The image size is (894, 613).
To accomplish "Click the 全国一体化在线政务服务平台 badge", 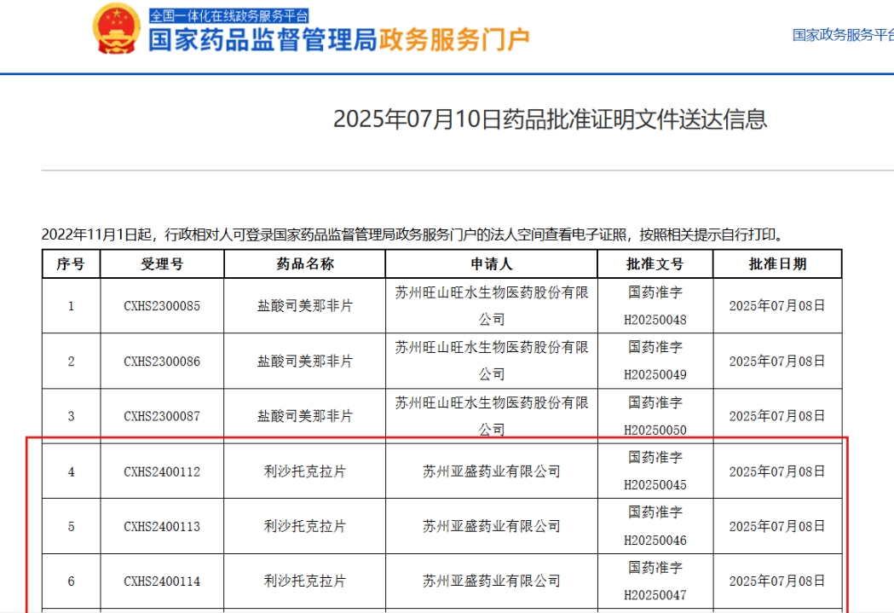I will pos(229,14).
